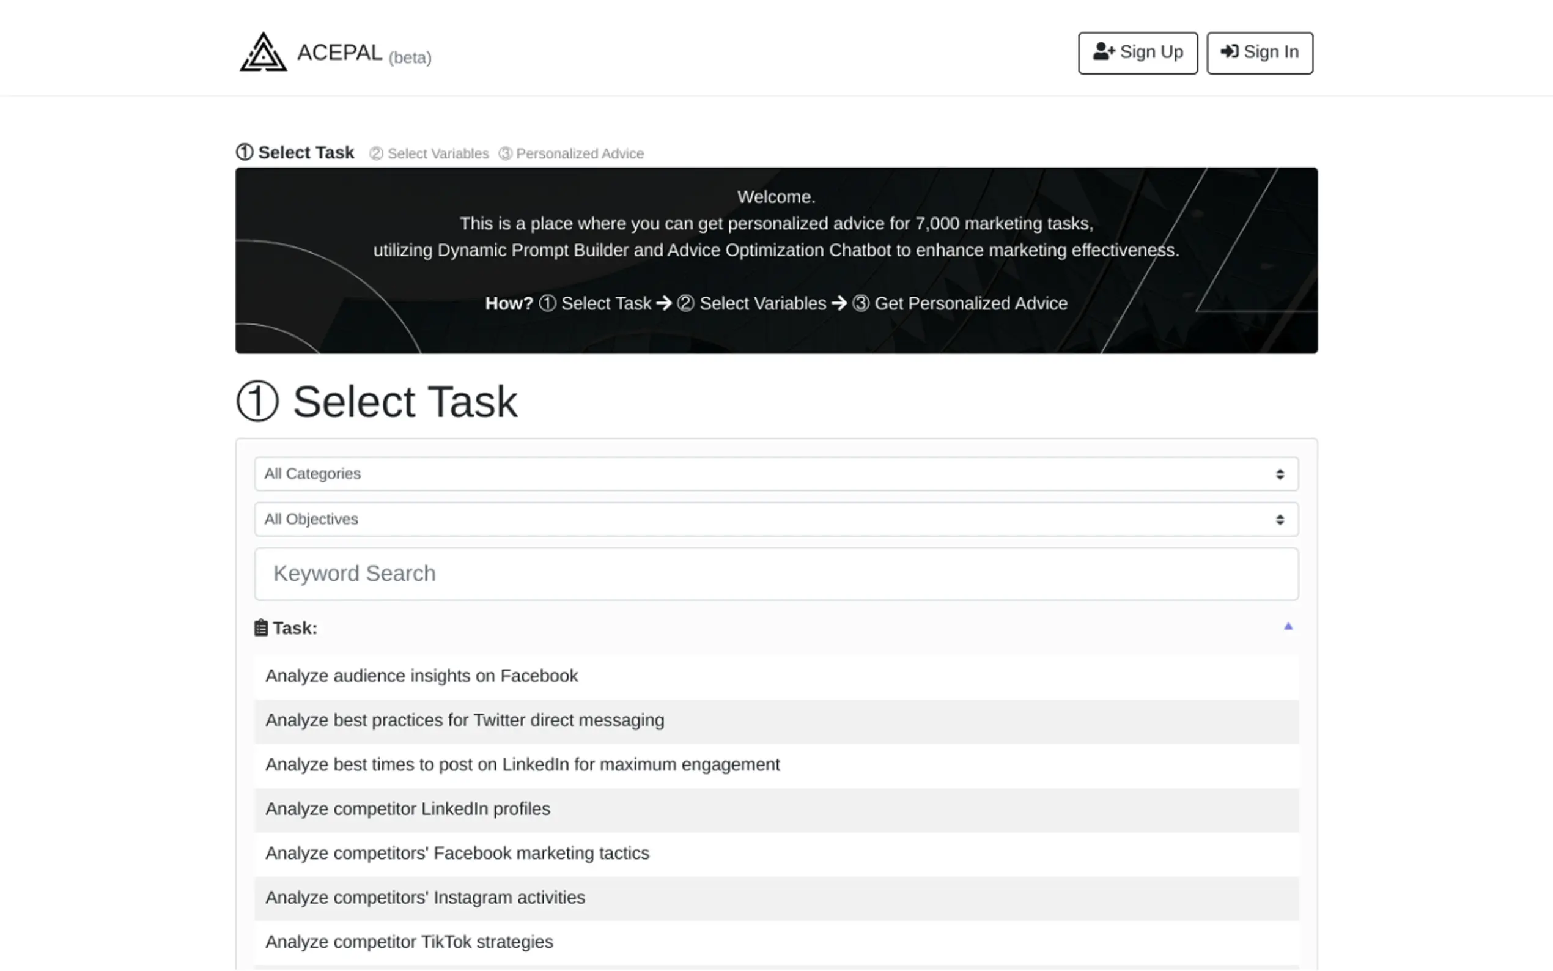This screenshot has width=1553, height=971.
Task: Select Analyze competitors' Facebook marketing tactics
Action: 457,853
